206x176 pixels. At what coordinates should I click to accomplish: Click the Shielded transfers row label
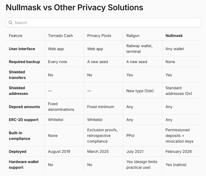tap(17, 75)
